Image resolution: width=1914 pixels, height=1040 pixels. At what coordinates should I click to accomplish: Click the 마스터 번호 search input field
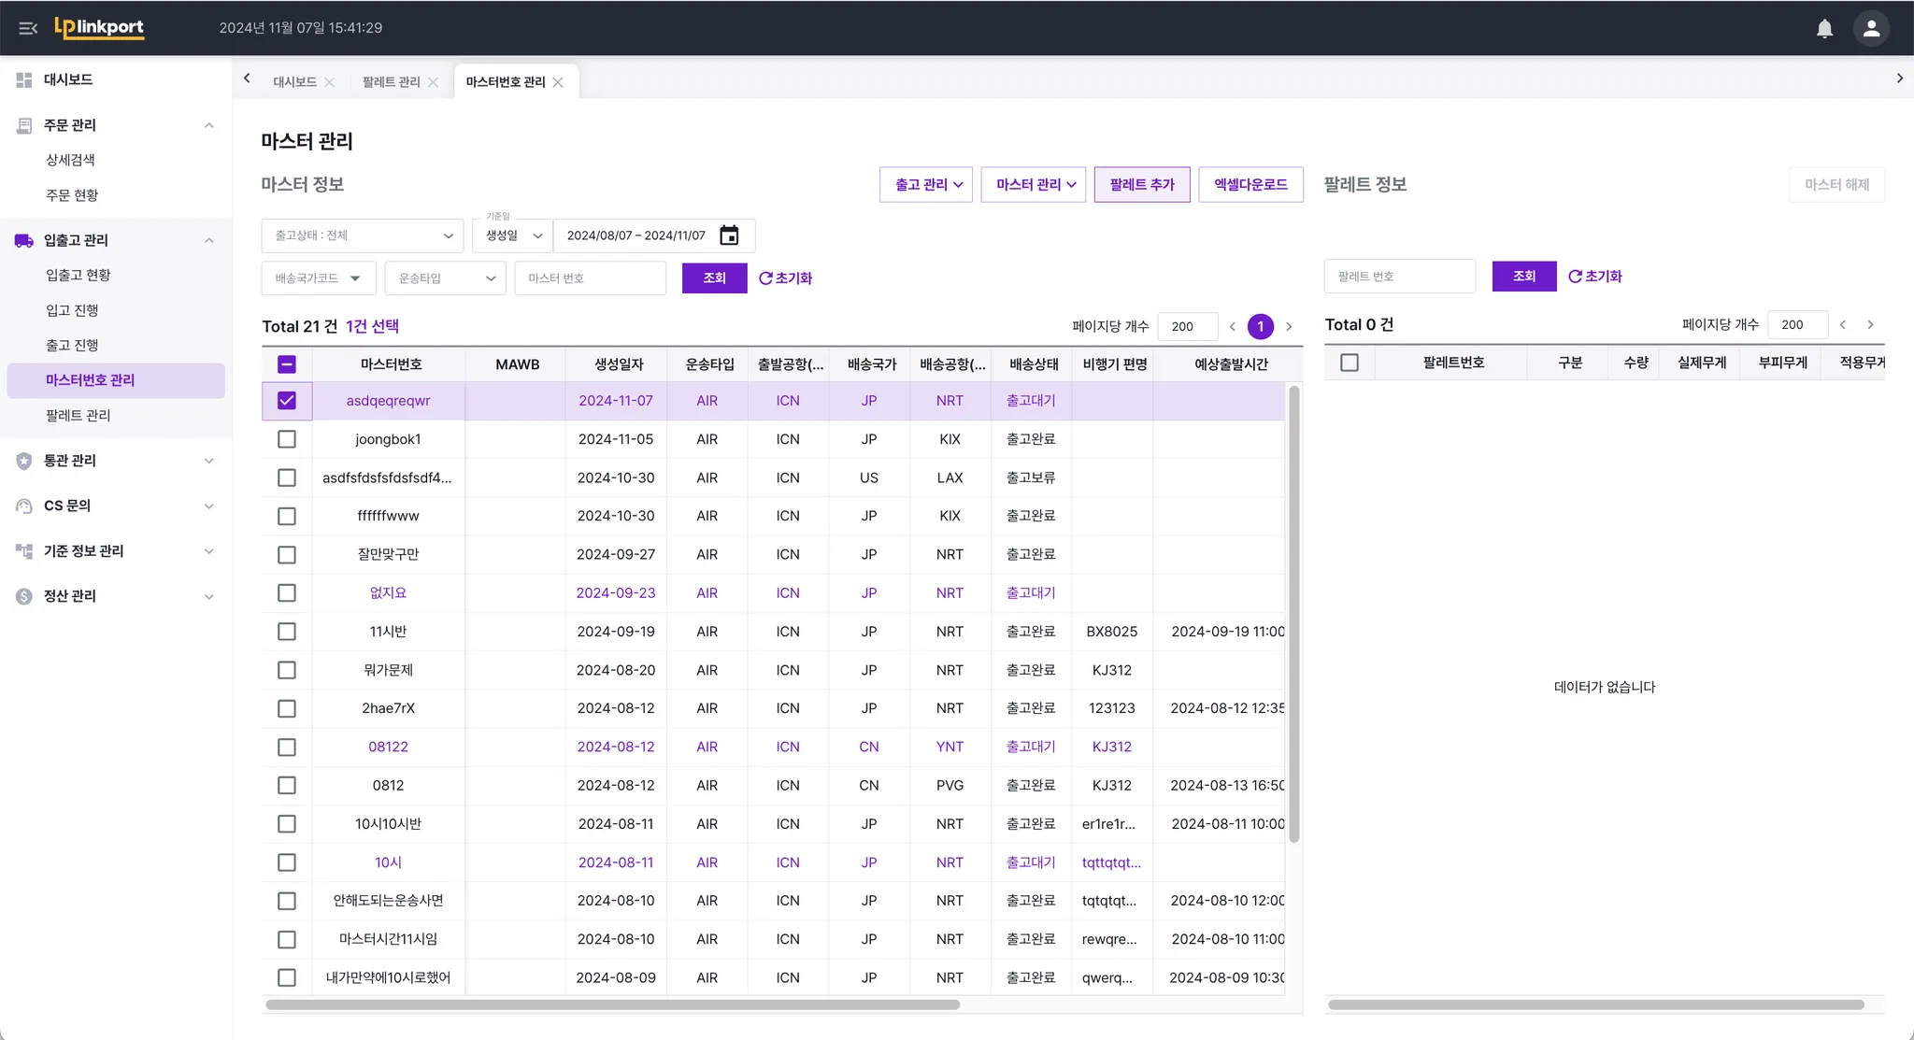pos(590,278)
